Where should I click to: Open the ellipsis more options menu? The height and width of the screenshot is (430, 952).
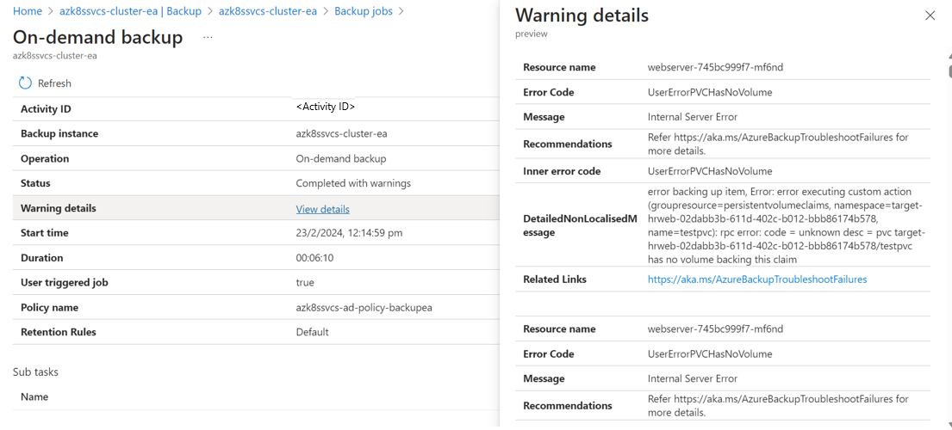[x=208, y=38]
